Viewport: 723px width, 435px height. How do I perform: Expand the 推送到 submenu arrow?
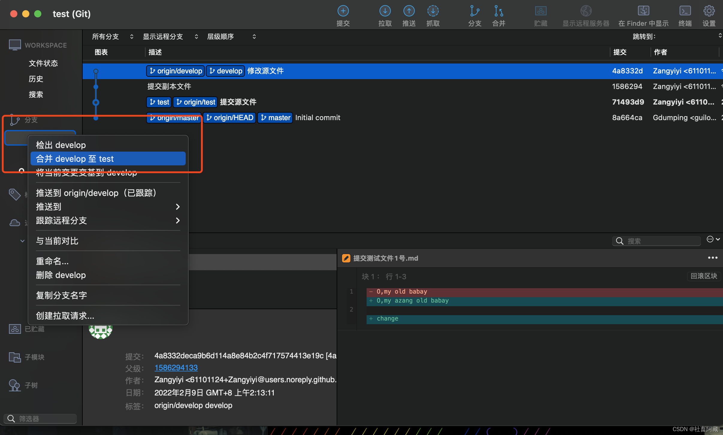click(178, 207)
